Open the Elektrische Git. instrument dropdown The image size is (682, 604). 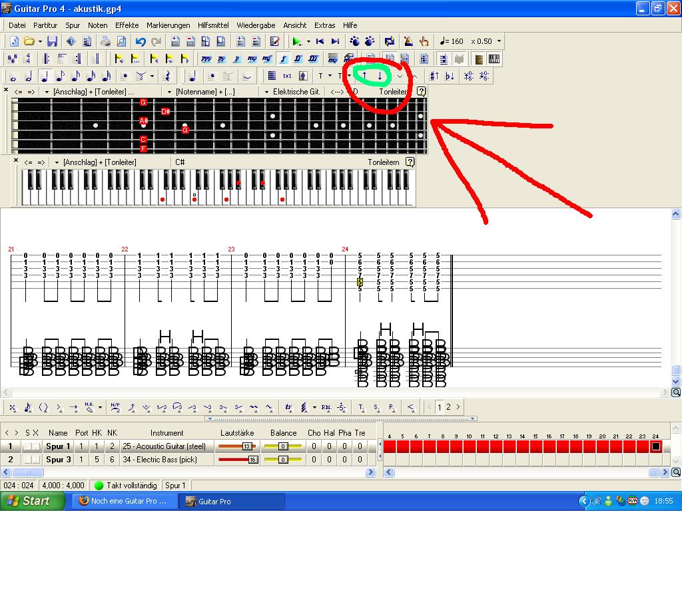pyautogui.click(x=266, y=92)
